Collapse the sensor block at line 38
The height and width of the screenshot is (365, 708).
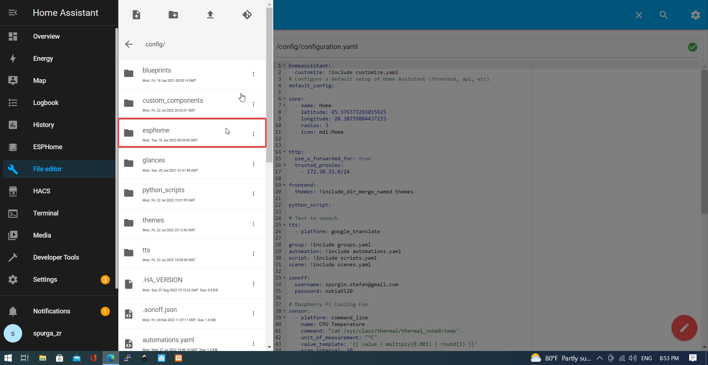coord(284,311)
